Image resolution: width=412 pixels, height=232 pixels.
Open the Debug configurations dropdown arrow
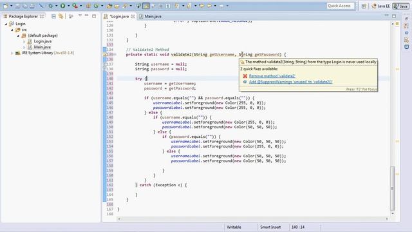(x=56, y=6)
